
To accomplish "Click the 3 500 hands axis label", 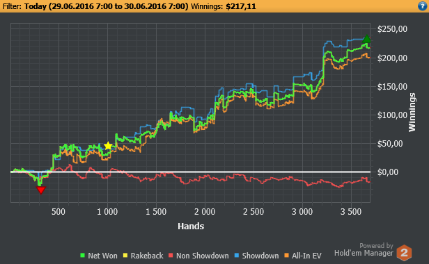I will click(351, 212).
